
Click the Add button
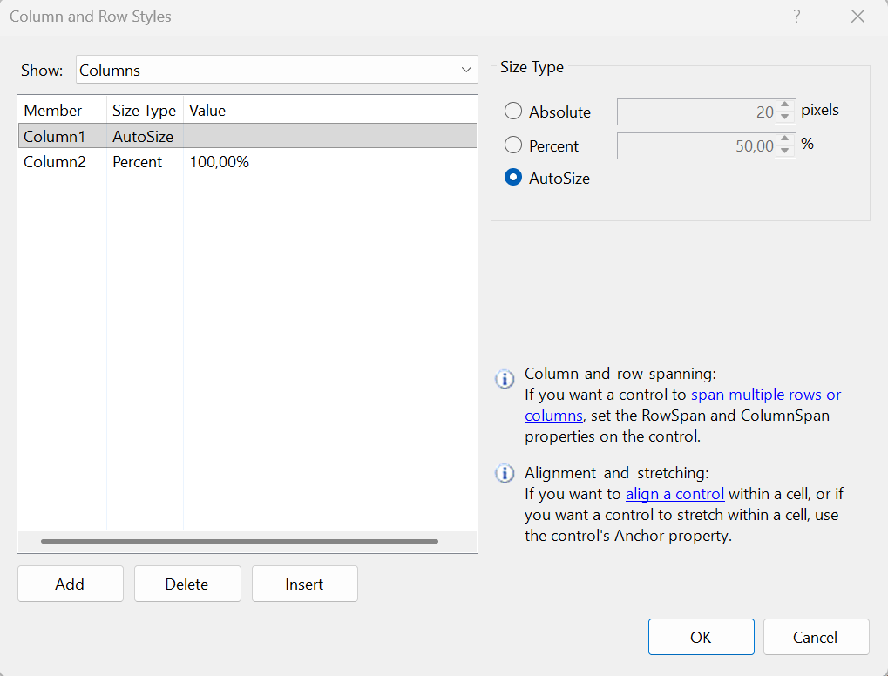(71, 584)
